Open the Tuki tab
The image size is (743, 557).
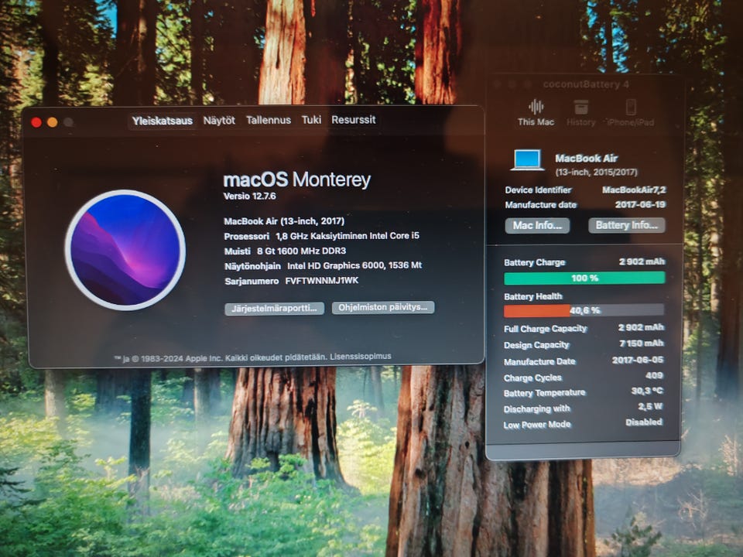pyautogui.click(x=311, y=120)
